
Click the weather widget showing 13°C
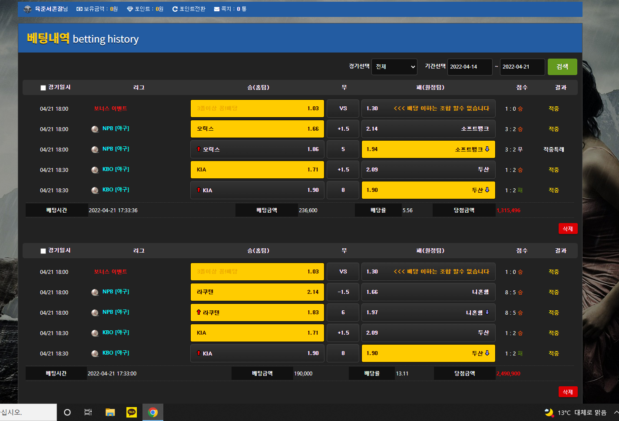coord(576,412)
